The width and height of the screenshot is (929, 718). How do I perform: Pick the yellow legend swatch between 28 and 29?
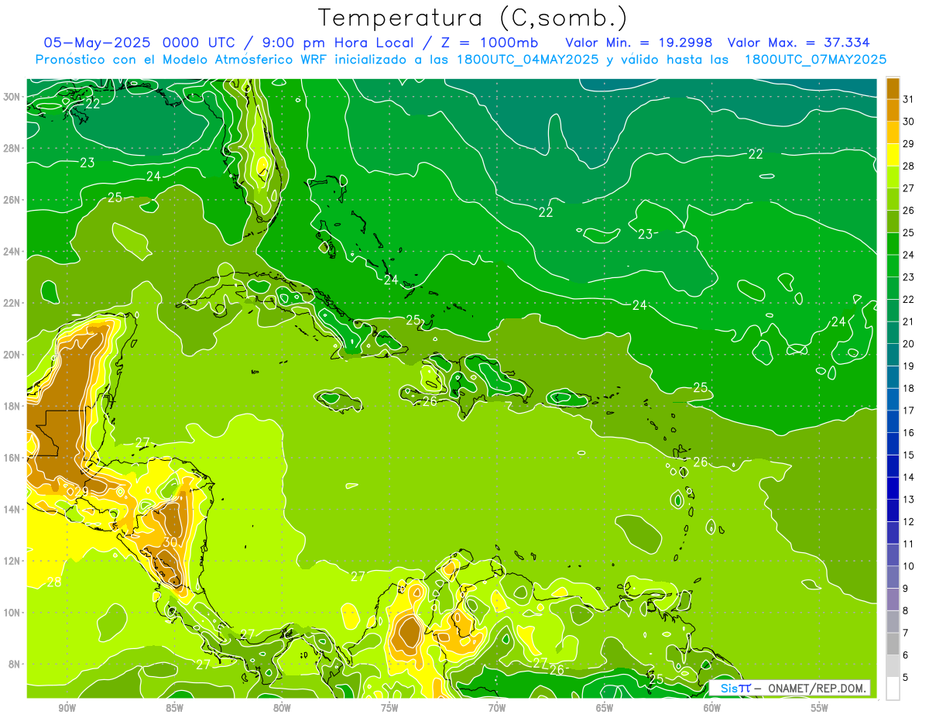(893, 155)
